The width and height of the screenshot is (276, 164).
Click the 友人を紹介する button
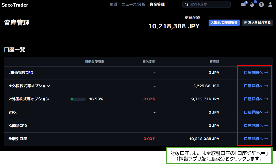(257, 23)
